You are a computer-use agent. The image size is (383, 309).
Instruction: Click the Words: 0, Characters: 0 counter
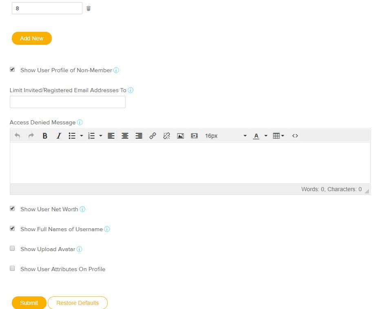[332, 190]
